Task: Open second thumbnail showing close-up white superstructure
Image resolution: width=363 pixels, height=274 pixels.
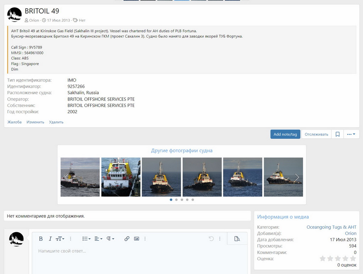Action: pos(121,177)
